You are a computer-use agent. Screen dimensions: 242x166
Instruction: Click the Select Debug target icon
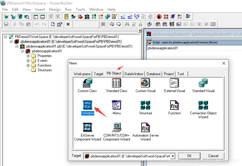pos(166,16)
